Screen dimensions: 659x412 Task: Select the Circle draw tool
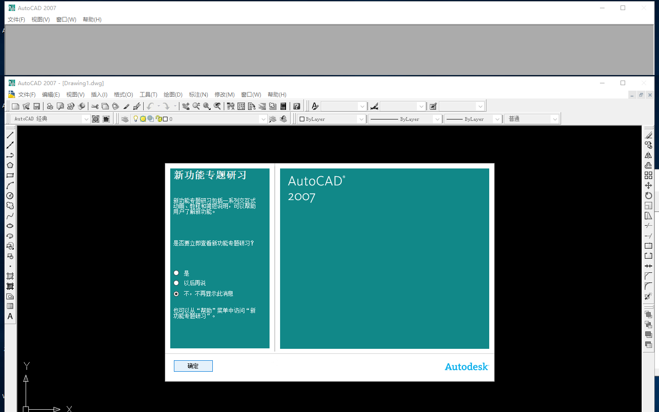click(x=10, y=195)
